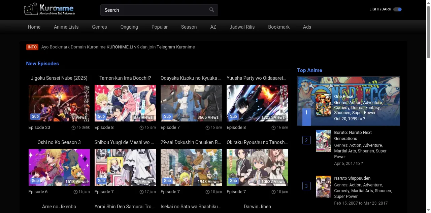Click the search magnifier icon
Viewport: 431px width, 213px height.
click(x=212, y=10)
